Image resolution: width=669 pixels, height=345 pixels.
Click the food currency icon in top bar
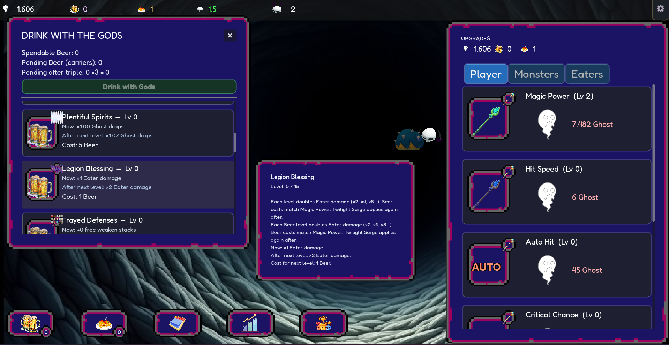pos(142,9)
